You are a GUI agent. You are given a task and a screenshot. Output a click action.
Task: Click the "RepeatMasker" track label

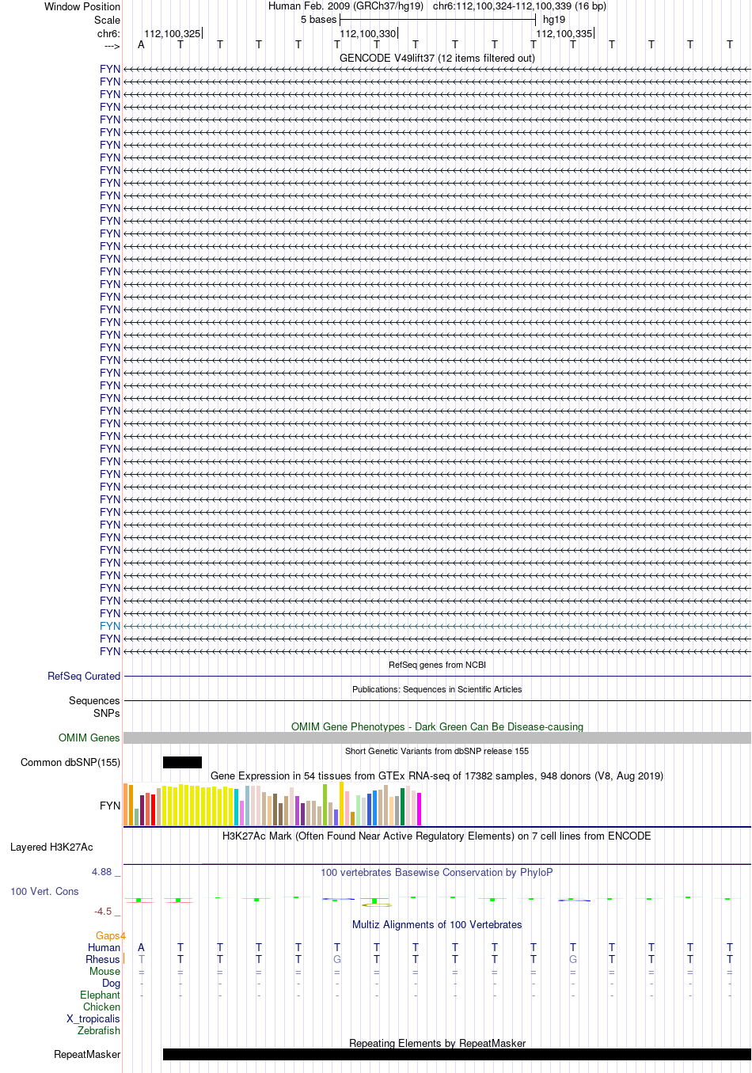pyautogui.click(x=87, y=1054)
